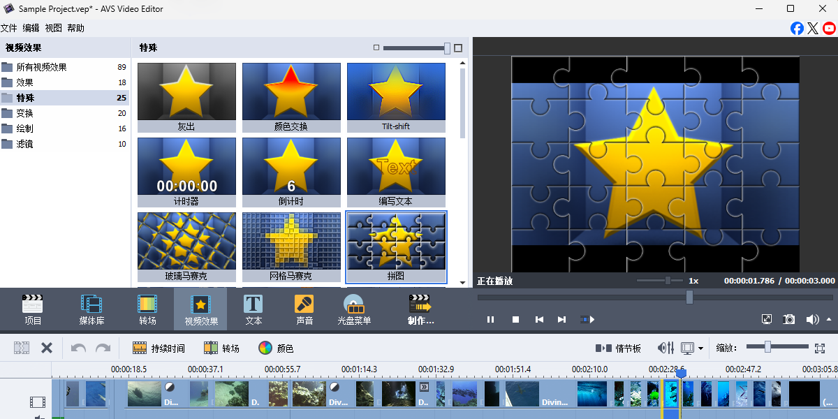Select the 效果 category folder

[x=64, y=82]
